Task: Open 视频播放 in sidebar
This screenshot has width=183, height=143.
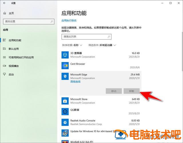Action: pyautogui.click(x=13, y=66)
